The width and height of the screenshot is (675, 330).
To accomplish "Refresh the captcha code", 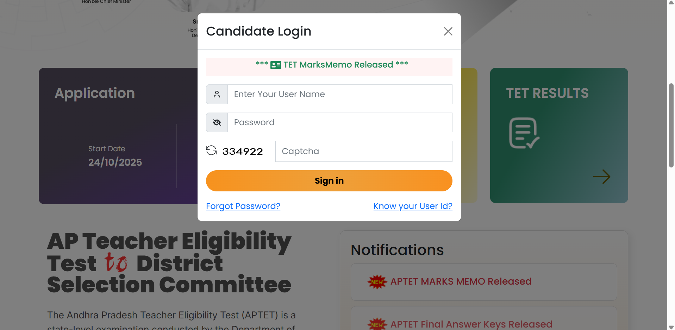I will click(211, 151).
